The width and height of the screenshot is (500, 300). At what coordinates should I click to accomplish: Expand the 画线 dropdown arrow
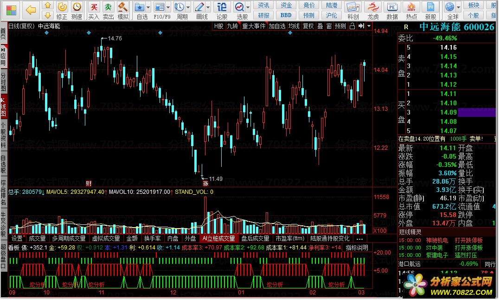(208, 7)
